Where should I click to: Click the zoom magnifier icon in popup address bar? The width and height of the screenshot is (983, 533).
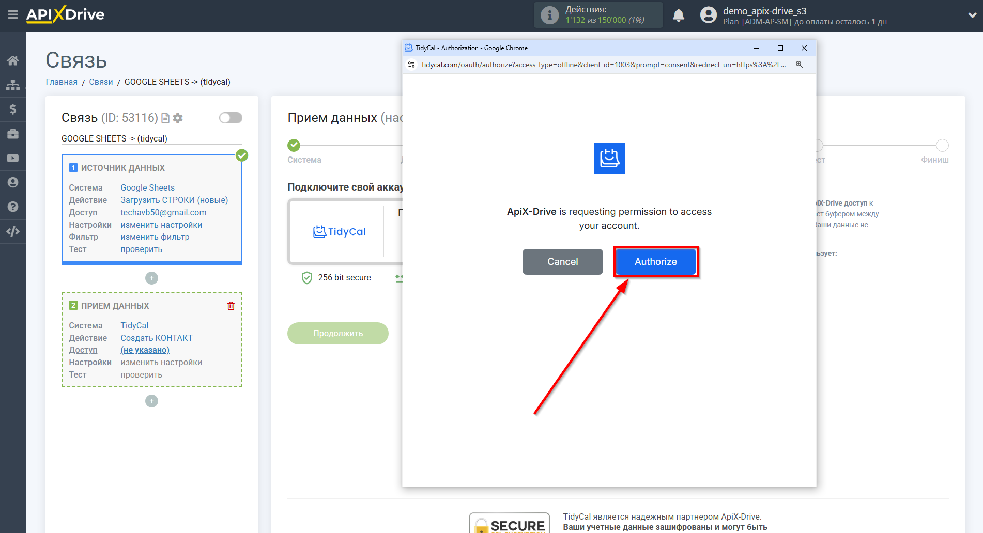[x=799, y=65]
